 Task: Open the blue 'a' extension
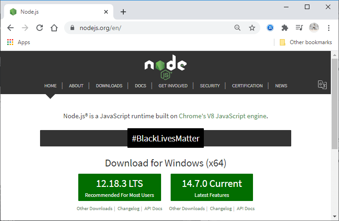click(x=270, y=28)
